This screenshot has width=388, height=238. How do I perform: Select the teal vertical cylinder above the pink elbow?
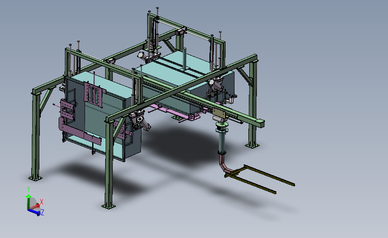click(222, 142)
